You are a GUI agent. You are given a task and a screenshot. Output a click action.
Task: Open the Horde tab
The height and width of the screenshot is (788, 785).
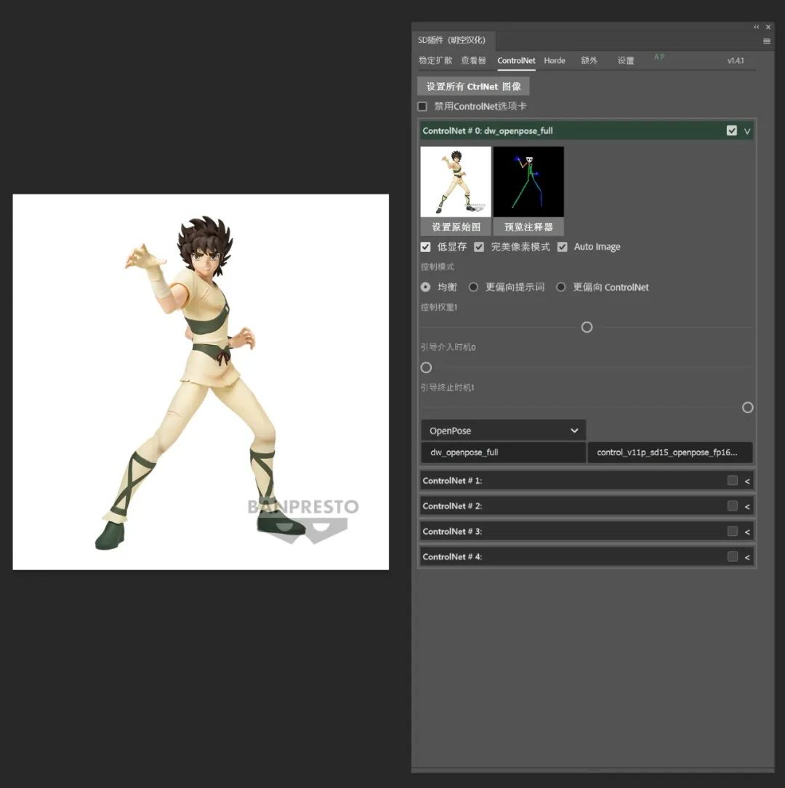[555, 60]
